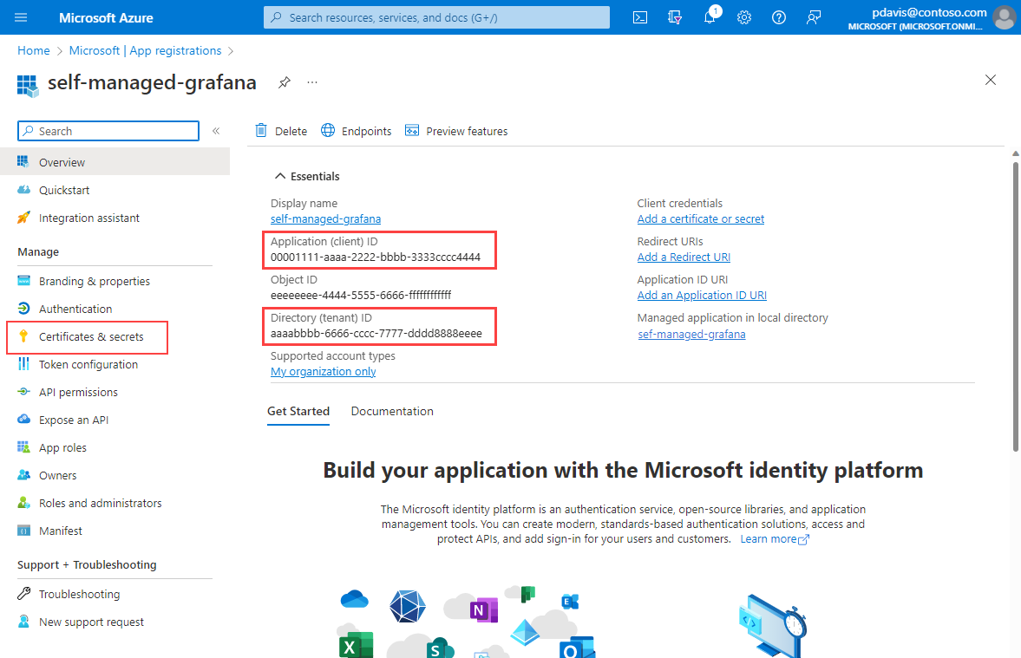The height and width of the screenshot is (658, 1021).
Task: Open Cloud Shell from the top bar
Action: point(640,17)
